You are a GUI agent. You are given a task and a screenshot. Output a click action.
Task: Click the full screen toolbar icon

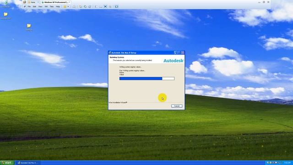tap(105, 6)
